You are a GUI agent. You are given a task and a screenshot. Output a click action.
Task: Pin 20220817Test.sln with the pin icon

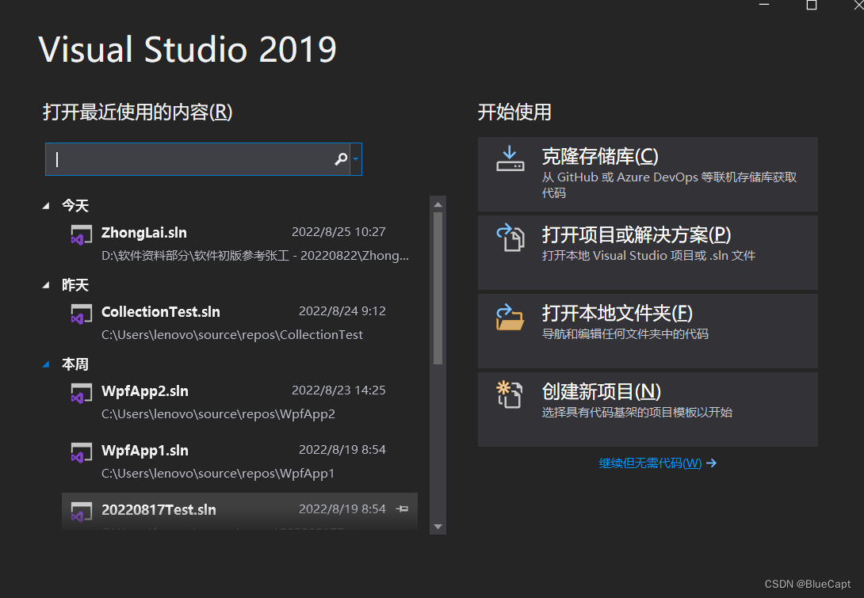(402, 508)
